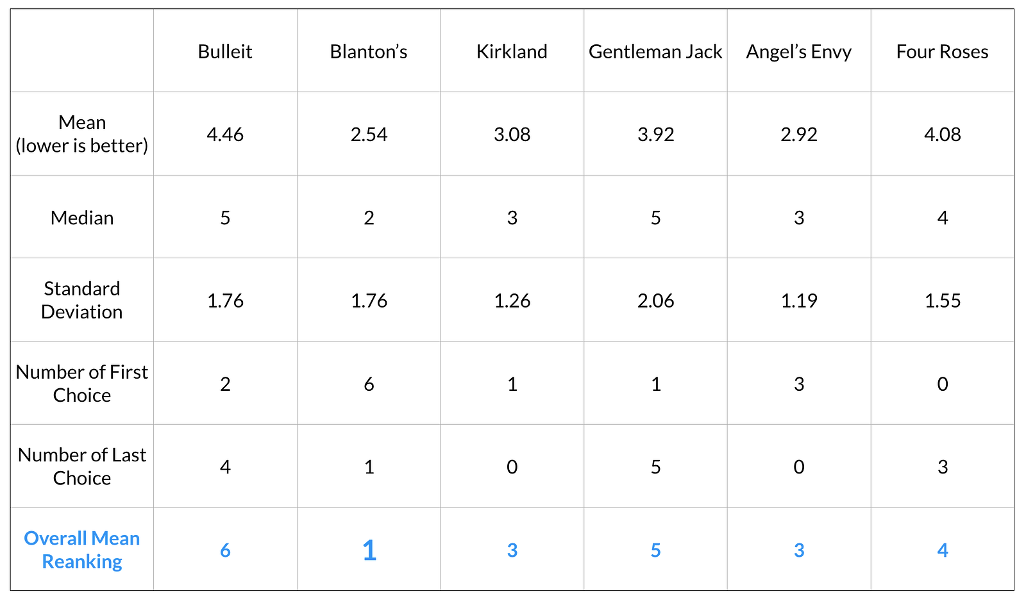Viewport: 1026px width, 601px height.
Task: Click the Bulleit column header
Action: point(225,51)
